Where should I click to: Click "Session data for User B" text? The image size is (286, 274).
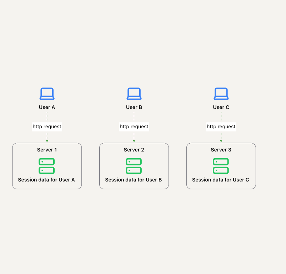click(134, 180)
